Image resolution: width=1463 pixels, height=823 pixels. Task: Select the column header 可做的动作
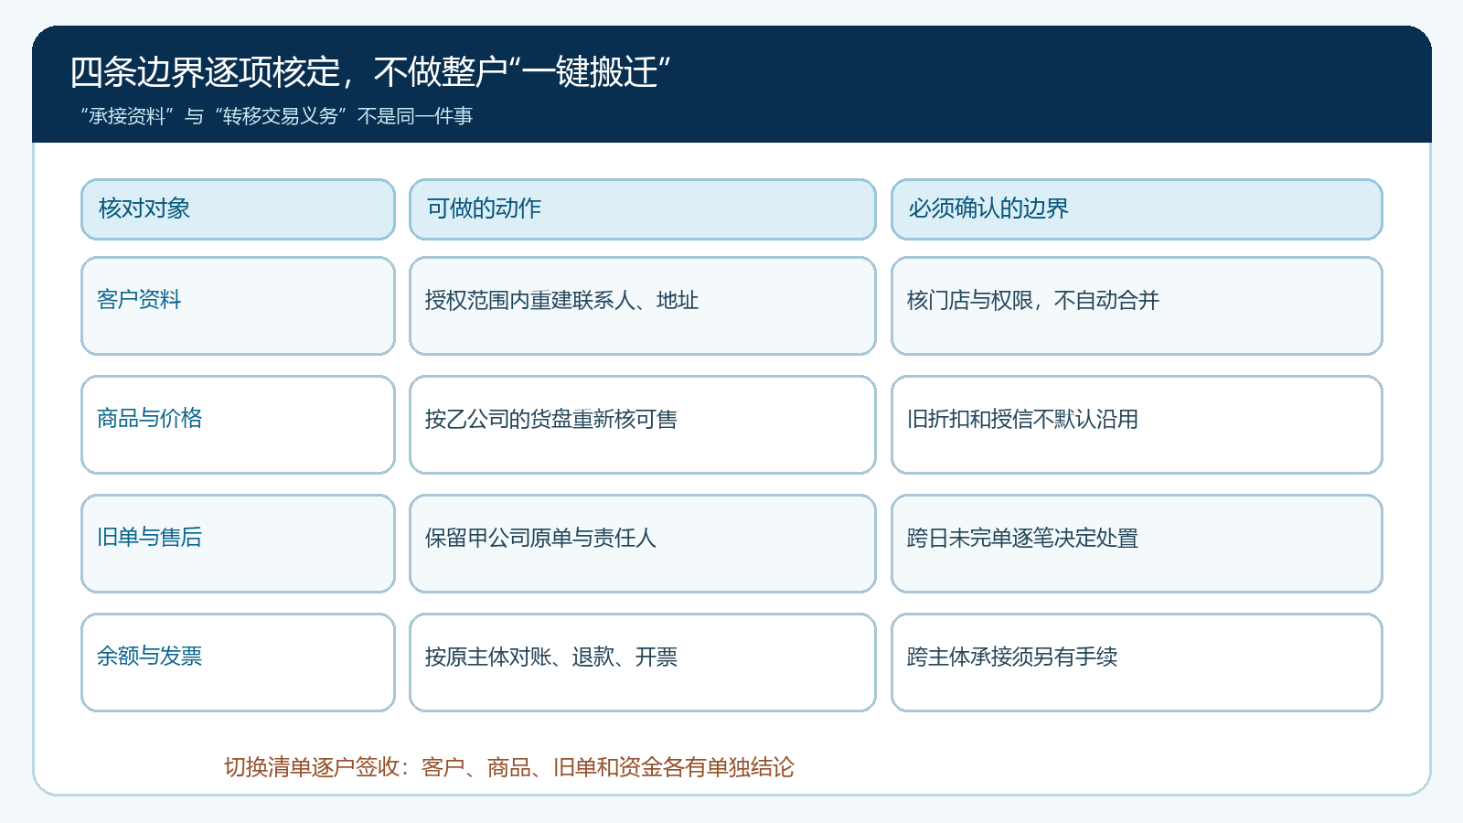[x=642, y=209]
